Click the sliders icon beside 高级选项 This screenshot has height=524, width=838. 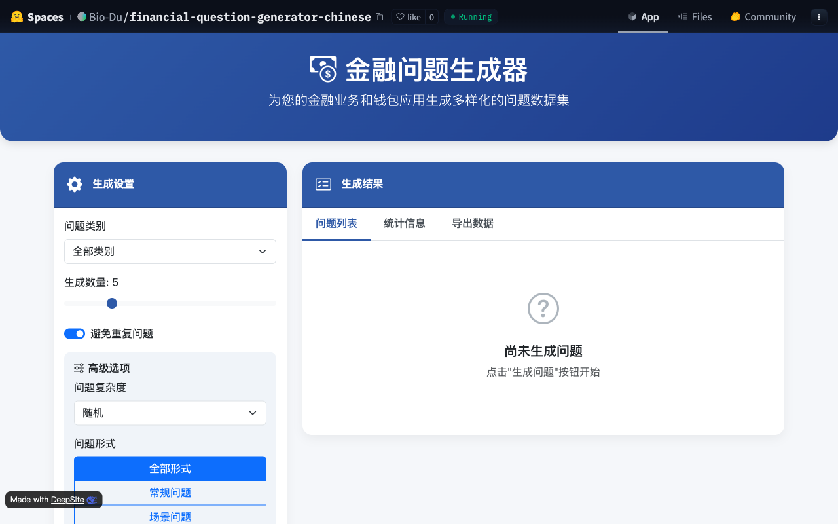[x=79, y=368]
